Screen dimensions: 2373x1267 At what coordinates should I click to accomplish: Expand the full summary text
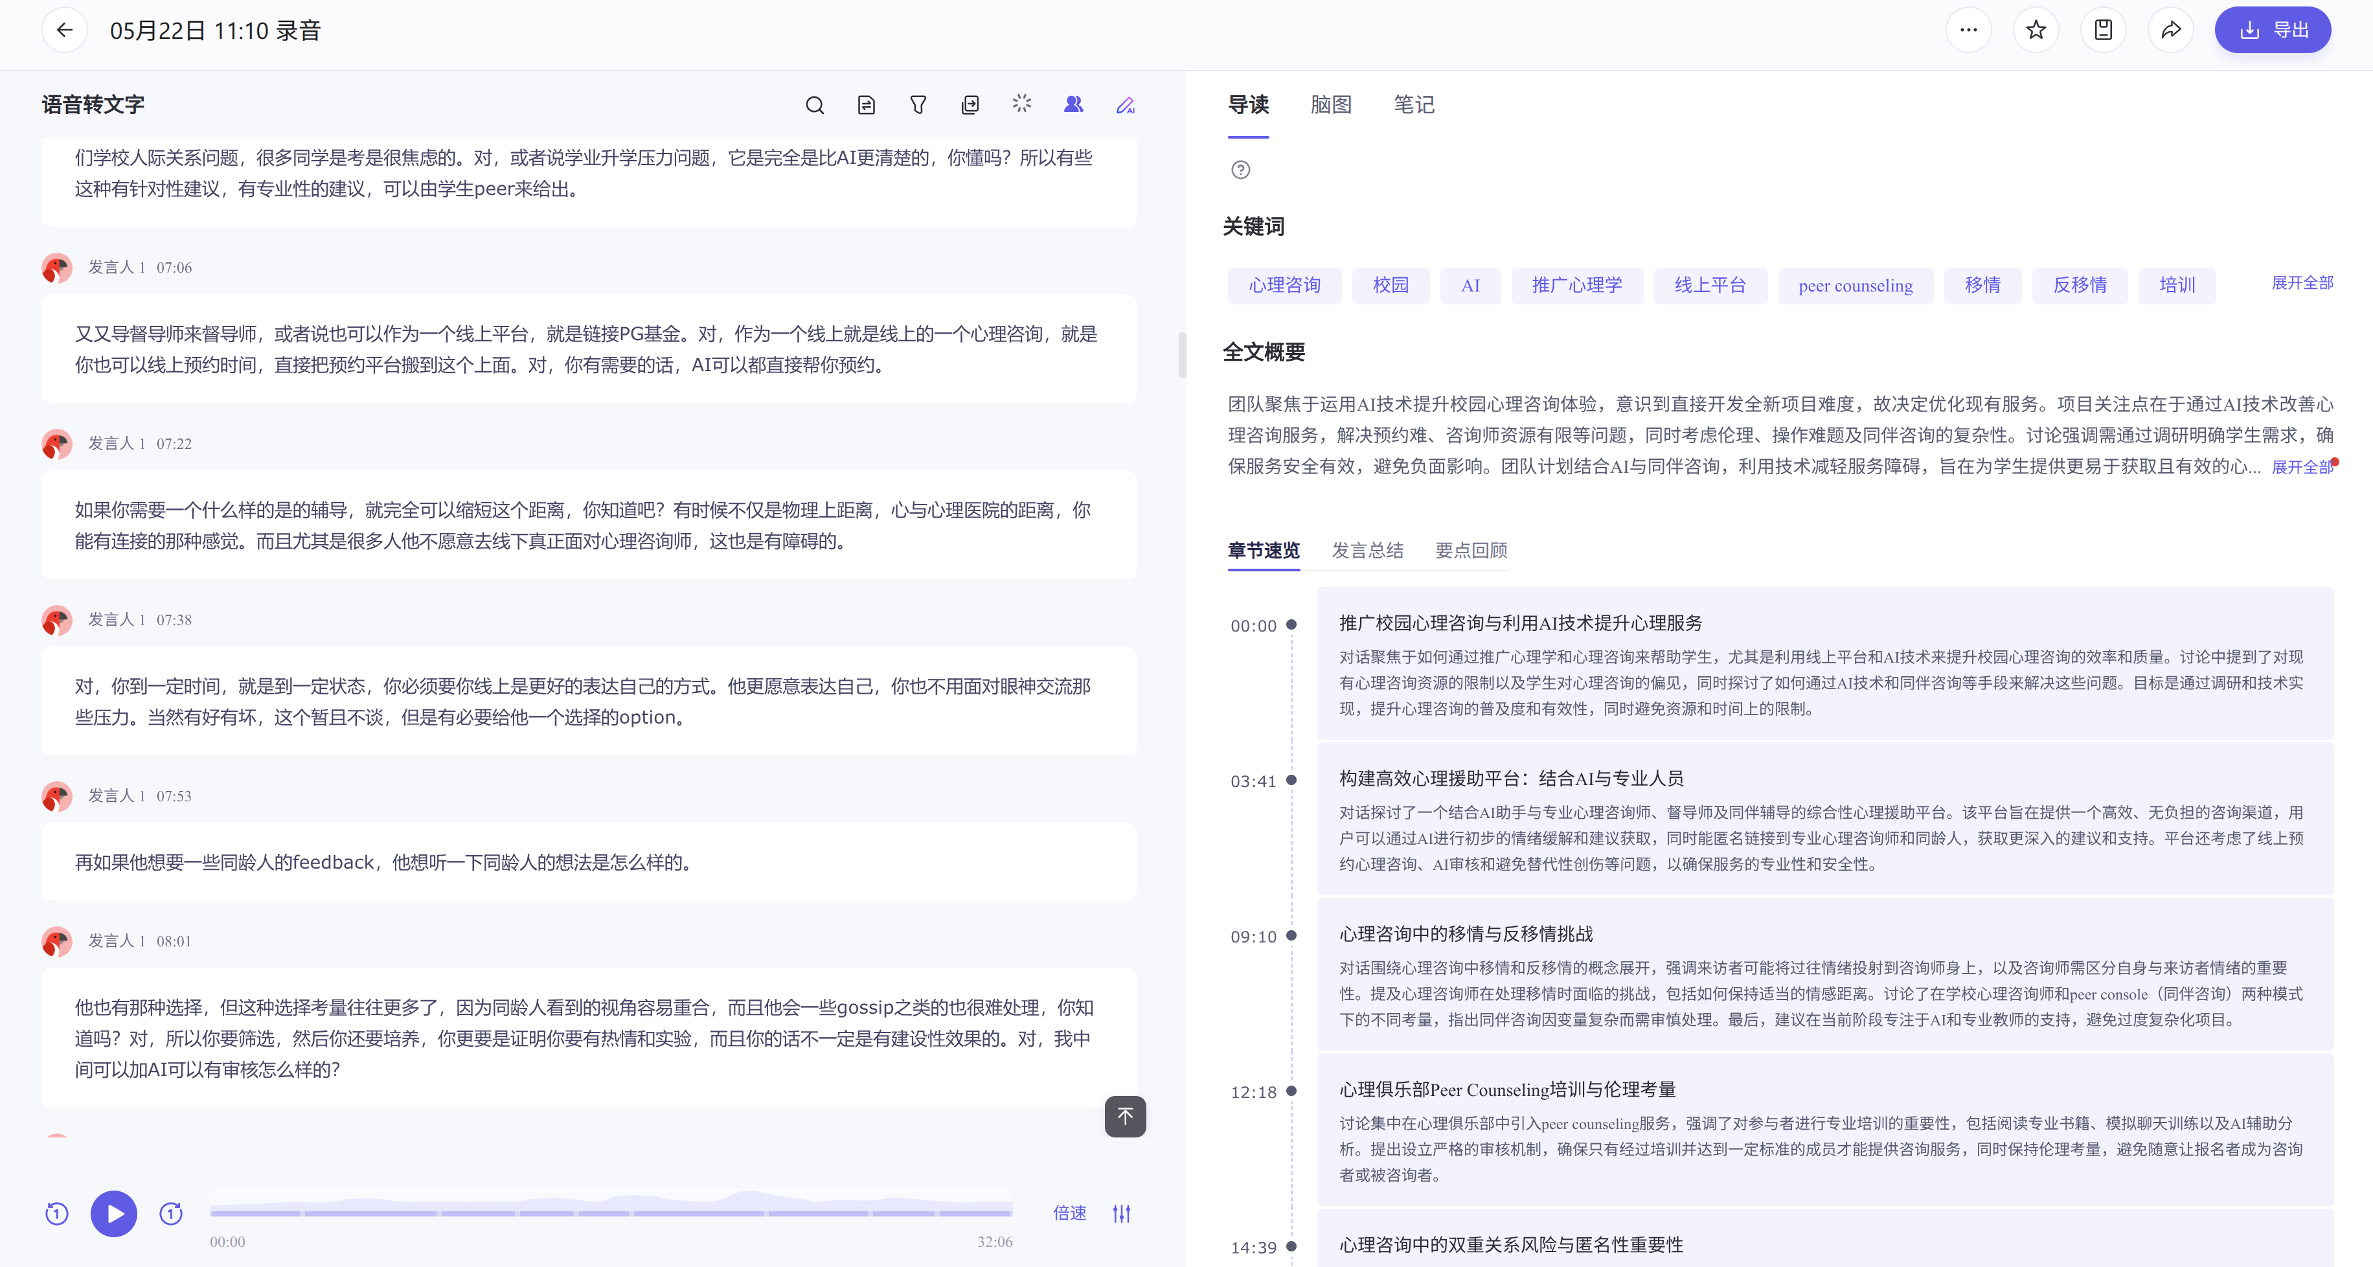coord(2301,467)
